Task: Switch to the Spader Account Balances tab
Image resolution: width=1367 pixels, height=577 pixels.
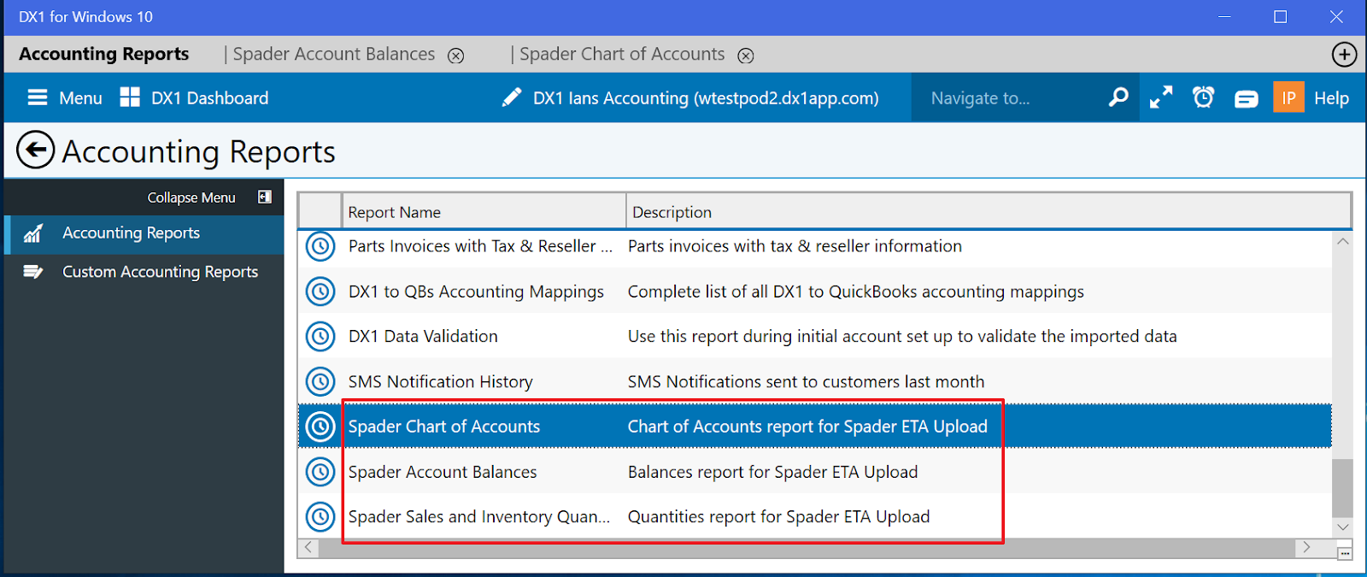Action: 334,54
